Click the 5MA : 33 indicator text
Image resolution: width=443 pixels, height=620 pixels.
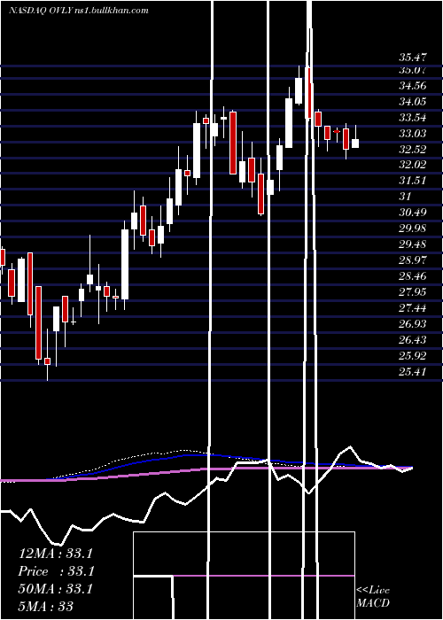(x=46, y=606)
